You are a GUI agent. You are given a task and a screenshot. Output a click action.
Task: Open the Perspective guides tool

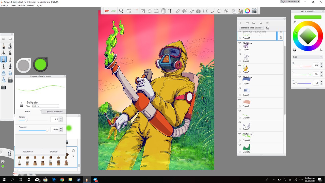click(x=199, y=11)
